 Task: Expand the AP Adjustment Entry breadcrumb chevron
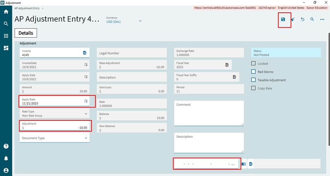(x=42, y=8)
